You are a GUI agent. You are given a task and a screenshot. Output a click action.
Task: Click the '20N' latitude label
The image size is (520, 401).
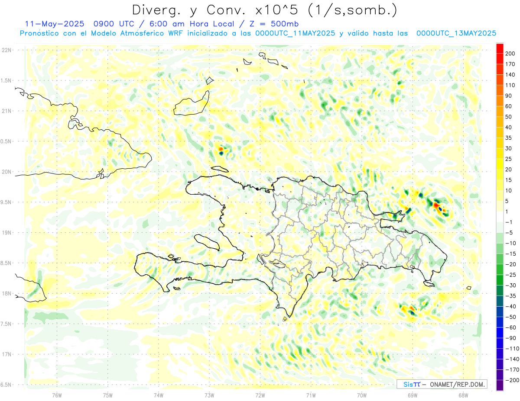pyautogui.click(x=7, y=172)
